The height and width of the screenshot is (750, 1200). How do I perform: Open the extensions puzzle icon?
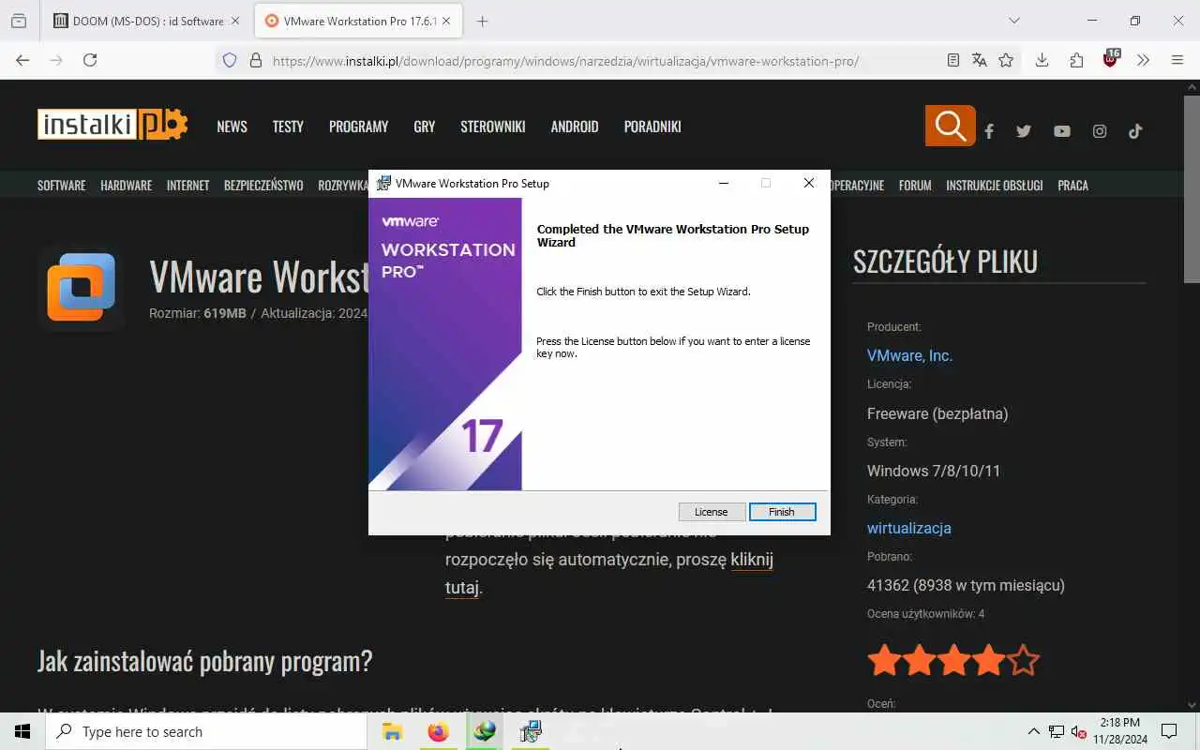1076,60
